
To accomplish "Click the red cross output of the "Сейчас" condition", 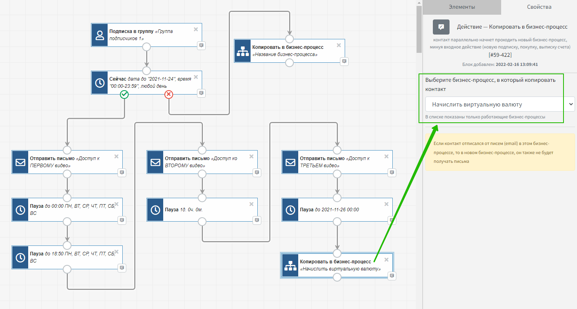I will 169,94.
